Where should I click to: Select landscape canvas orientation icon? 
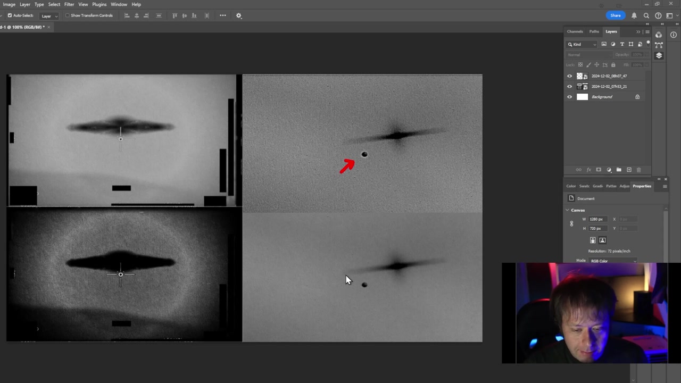(x=602, y=240)
